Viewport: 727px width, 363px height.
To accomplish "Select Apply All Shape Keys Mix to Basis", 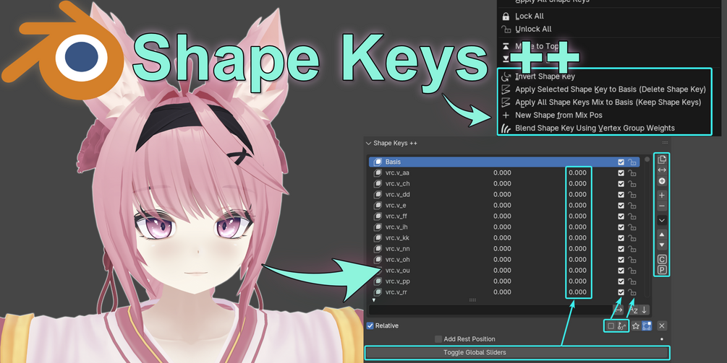I will pyautogui.click(x=608, y=102).
